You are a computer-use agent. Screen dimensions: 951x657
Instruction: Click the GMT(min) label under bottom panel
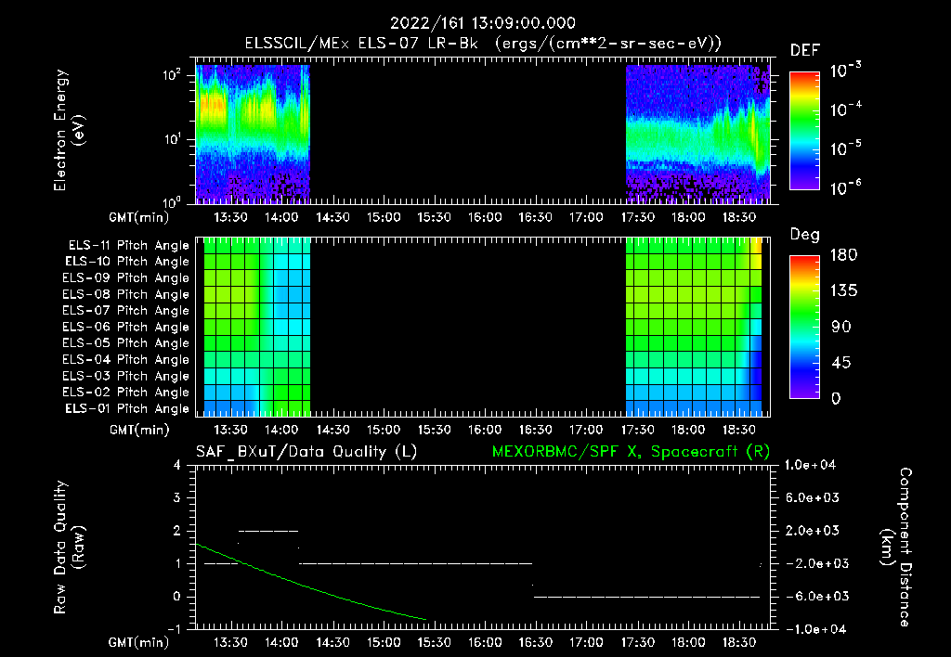[x=139, y=642]
